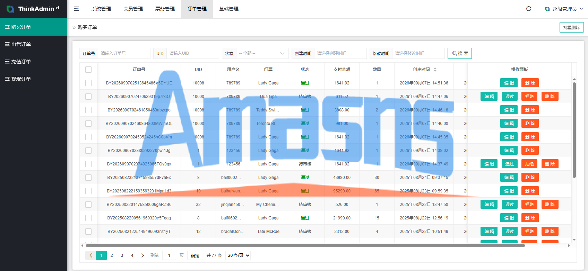588x271 pixels.
Task: Click the vertical scroll down arrow of table
Action: click(574, 240)
